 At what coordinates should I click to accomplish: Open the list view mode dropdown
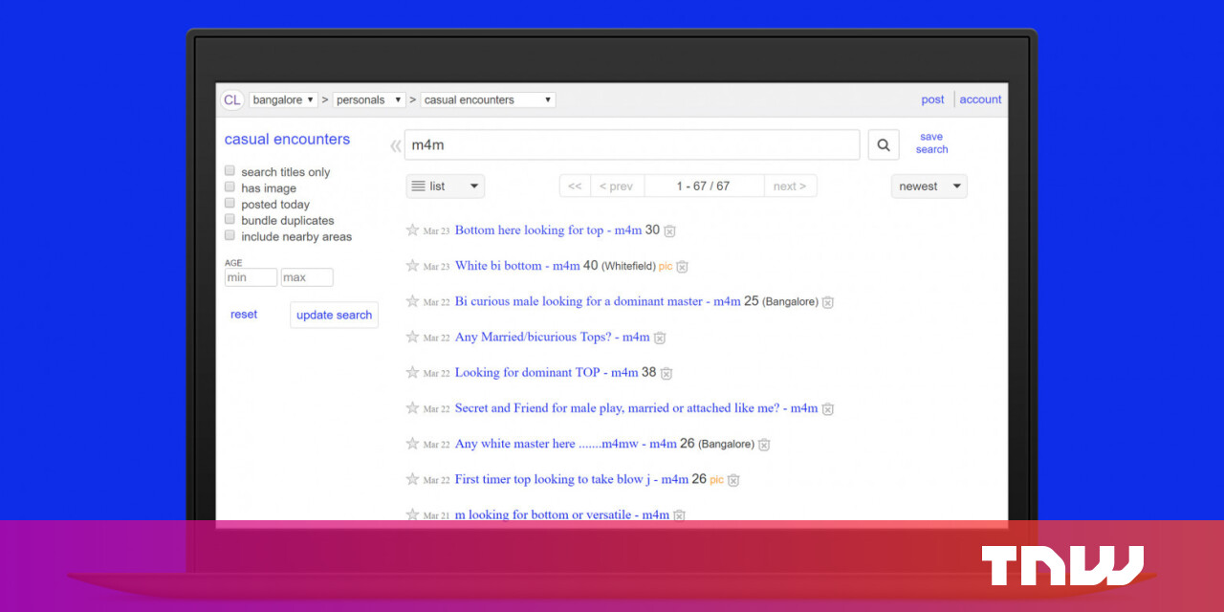click(x=445, y=186)
